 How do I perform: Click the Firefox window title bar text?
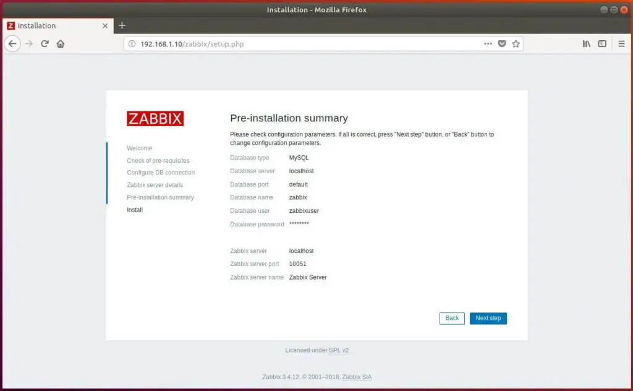click(x=316, y=10)
